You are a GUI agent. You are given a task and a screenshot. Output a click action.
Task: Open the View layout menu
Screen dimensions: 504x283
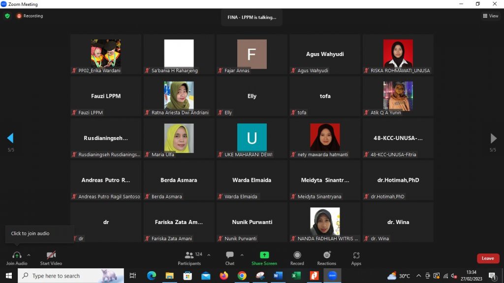pyautogui.click(x=491, y=16)
